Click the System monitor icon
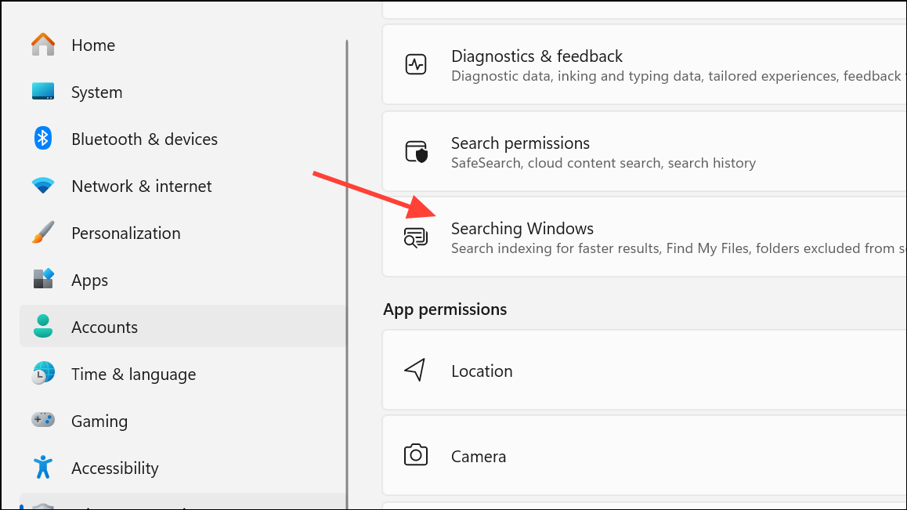Viewport: 907px width, 510px height. [x=43, y=92]
